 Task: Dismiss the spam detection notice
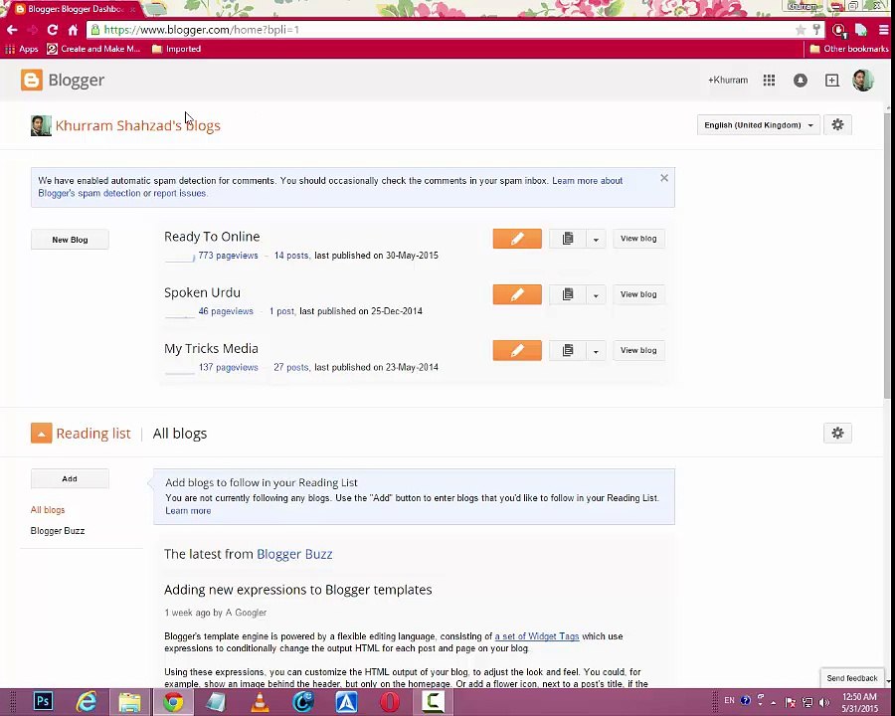pyautogui.click(x=664, y=178)
